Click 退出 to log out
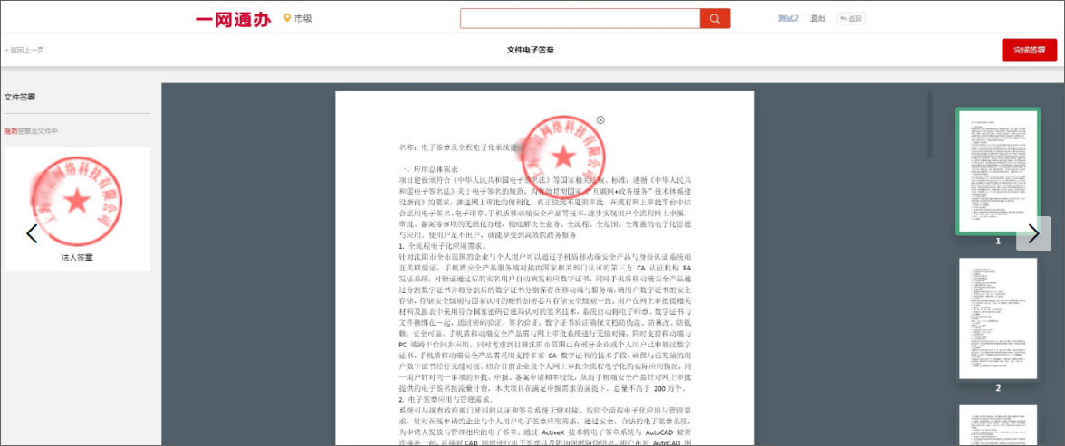This screenshot has height=446, width=1065. tap(817, 18)
